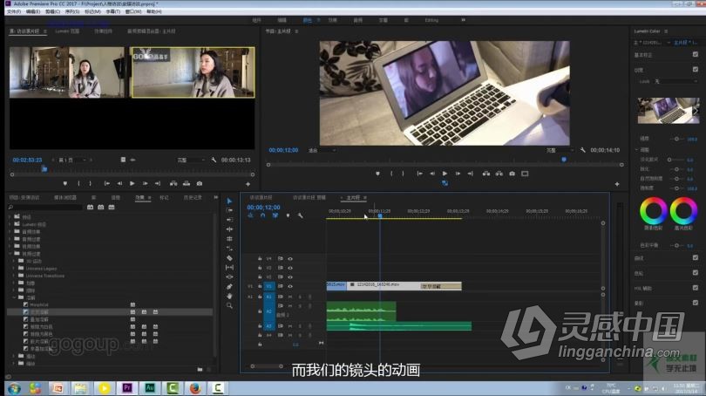Select the Razor tool
706x396 pixels.
point(229,258)
